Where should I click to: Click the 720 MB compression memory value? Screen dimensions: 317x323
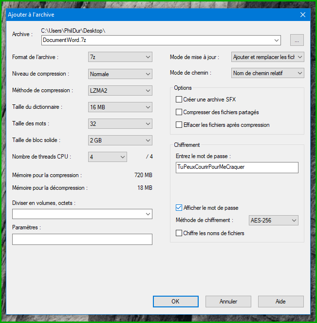[x=143, y=175]
